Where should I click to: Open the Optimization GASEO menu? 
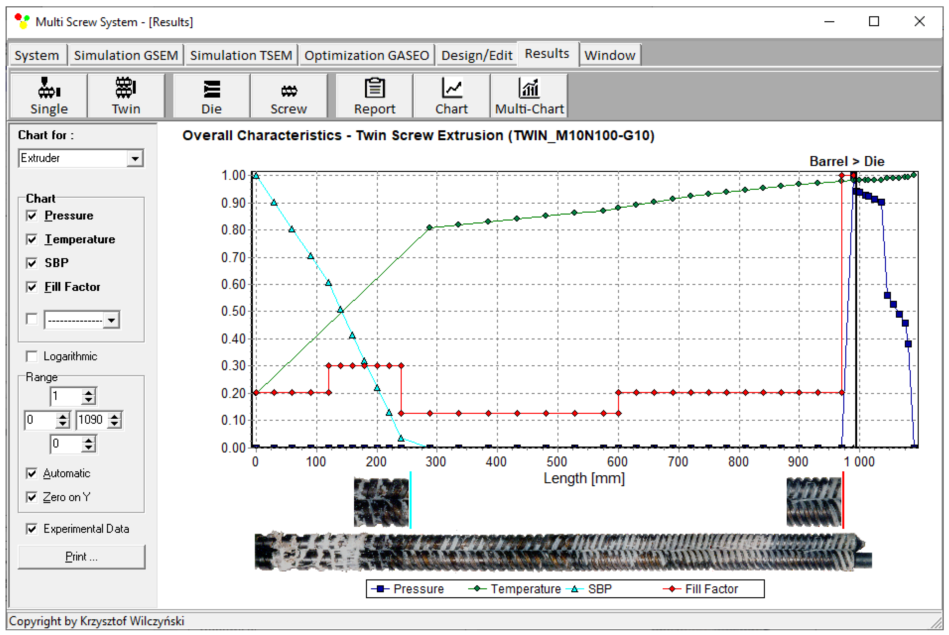tap(366, 55)
